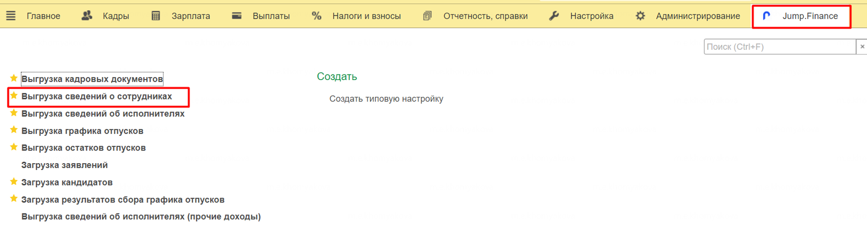Toggle favorite star for Выгрузка графика отпусков
This screenshot has height=238, width=867.
pyautogui.click(x=14, y=130)
